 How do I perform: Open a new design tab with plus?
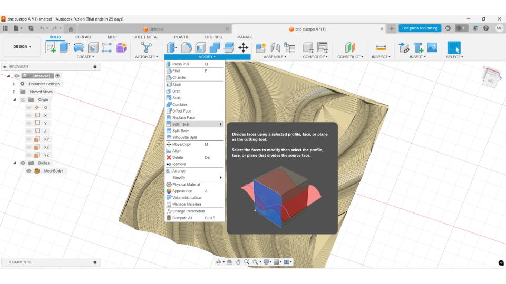(392, 28)
